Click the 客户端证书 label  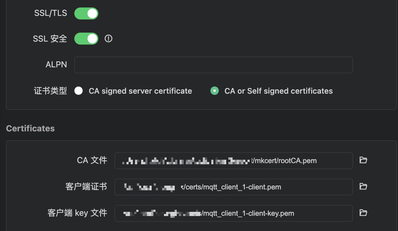[86, 187]
